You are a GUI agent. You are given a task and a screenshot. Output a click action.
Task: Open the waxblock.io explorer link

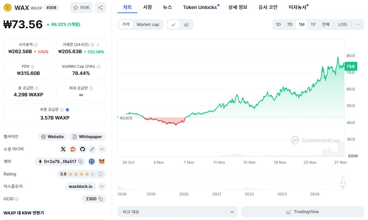coord(81,186)
